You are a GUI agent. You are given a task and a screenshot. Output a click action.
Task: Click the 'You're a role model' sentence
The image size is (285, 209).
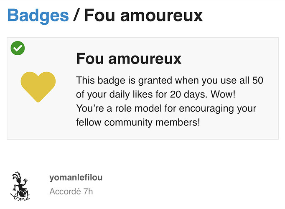(166, 109)
